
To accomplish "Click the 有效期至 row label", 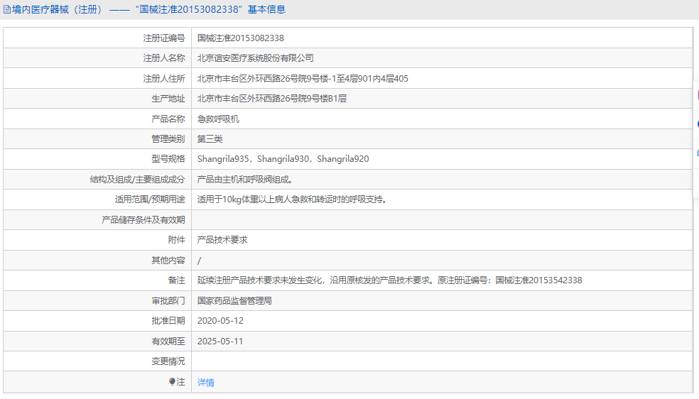I will [x=168, y=341].
